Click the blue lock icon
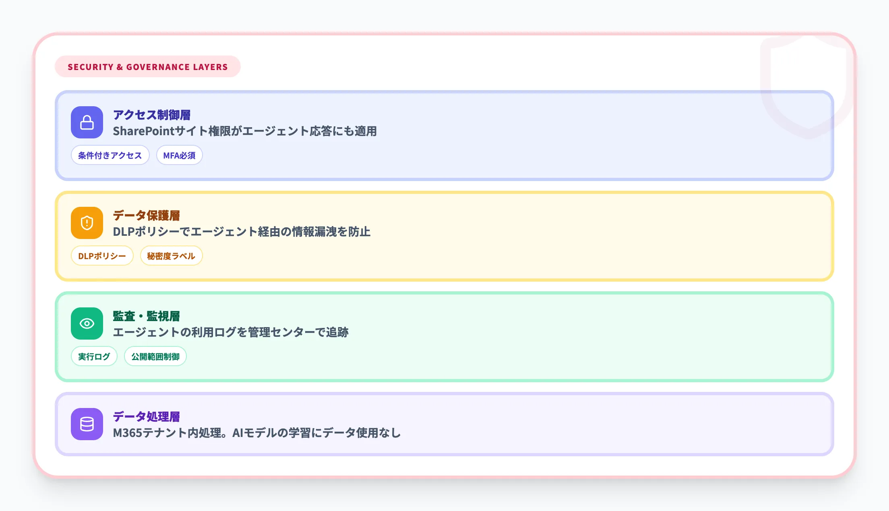Image resolution: width=889 pixels, height=511 pixels. point(87,122)
